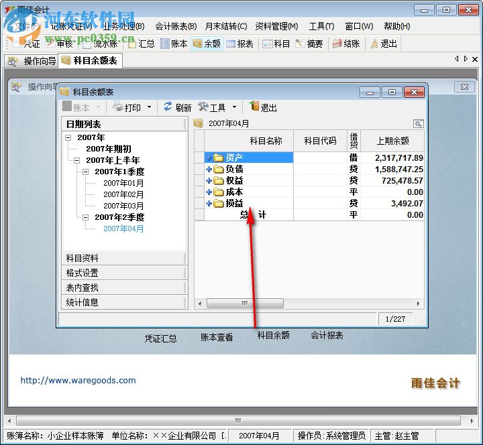Viewport: 483px width, 445px height.
Task: Click 退出 in the main toolbar
Action: tap(384, 44)
